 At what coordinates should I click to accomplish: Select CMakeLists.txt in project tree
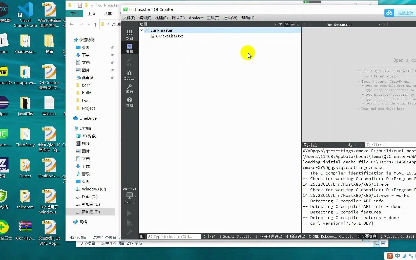pyautogui.click(x=169, y=36)
